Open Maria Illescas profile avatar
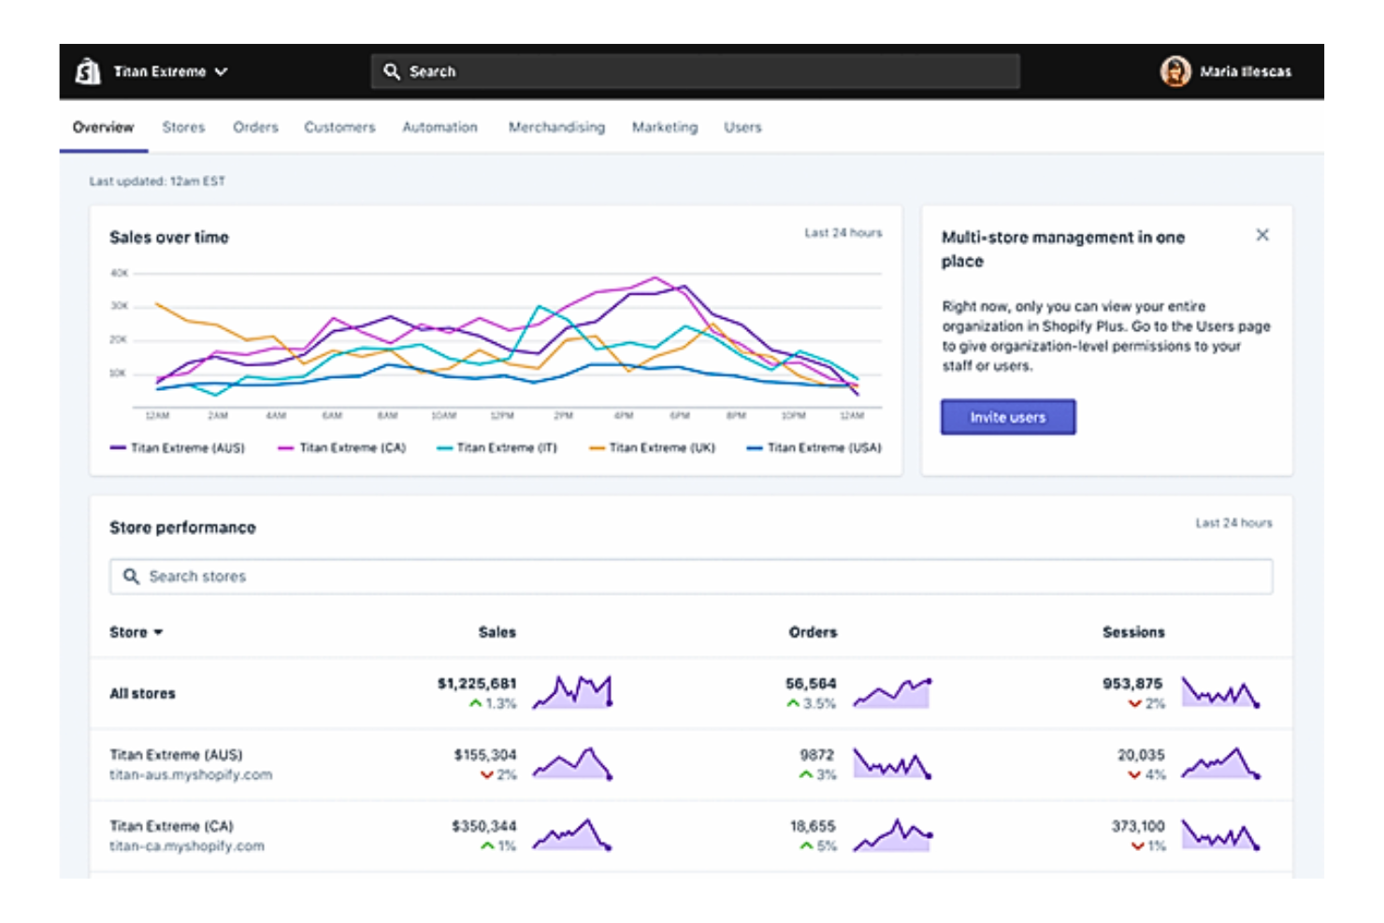The height and width of the screenshot is (923, 1384). [1176, 69]
